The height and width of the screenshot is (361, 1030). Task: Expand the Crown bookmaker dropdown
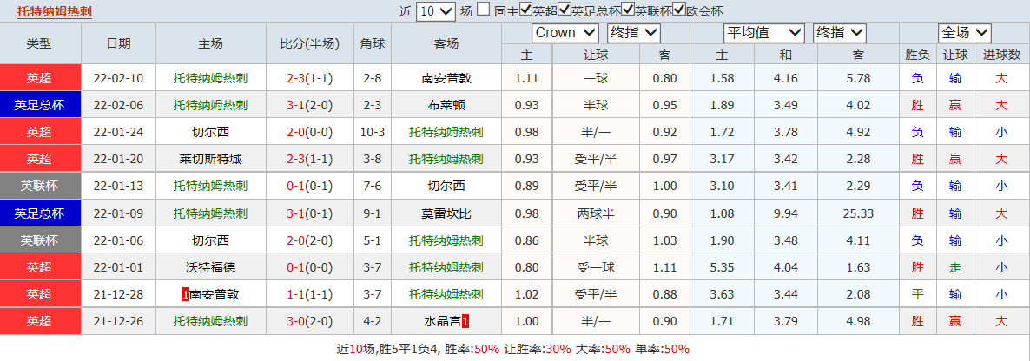point(565,33)
